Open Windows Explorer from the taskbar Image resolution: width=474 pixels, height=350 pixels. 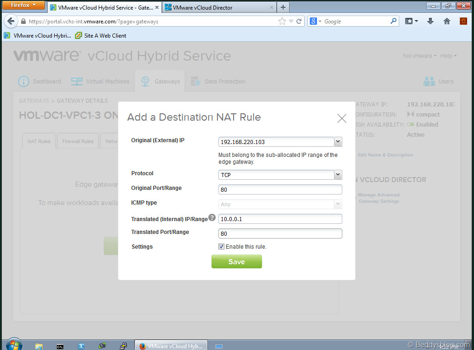(39, 346)
